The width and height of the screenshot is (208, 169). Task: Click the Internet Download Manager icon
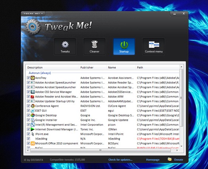pos(33,129)
